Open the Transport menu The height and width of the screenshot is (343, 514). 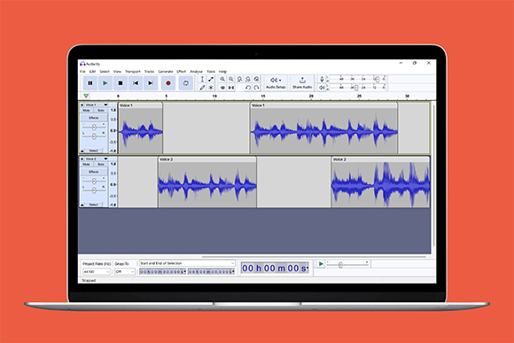133,72
